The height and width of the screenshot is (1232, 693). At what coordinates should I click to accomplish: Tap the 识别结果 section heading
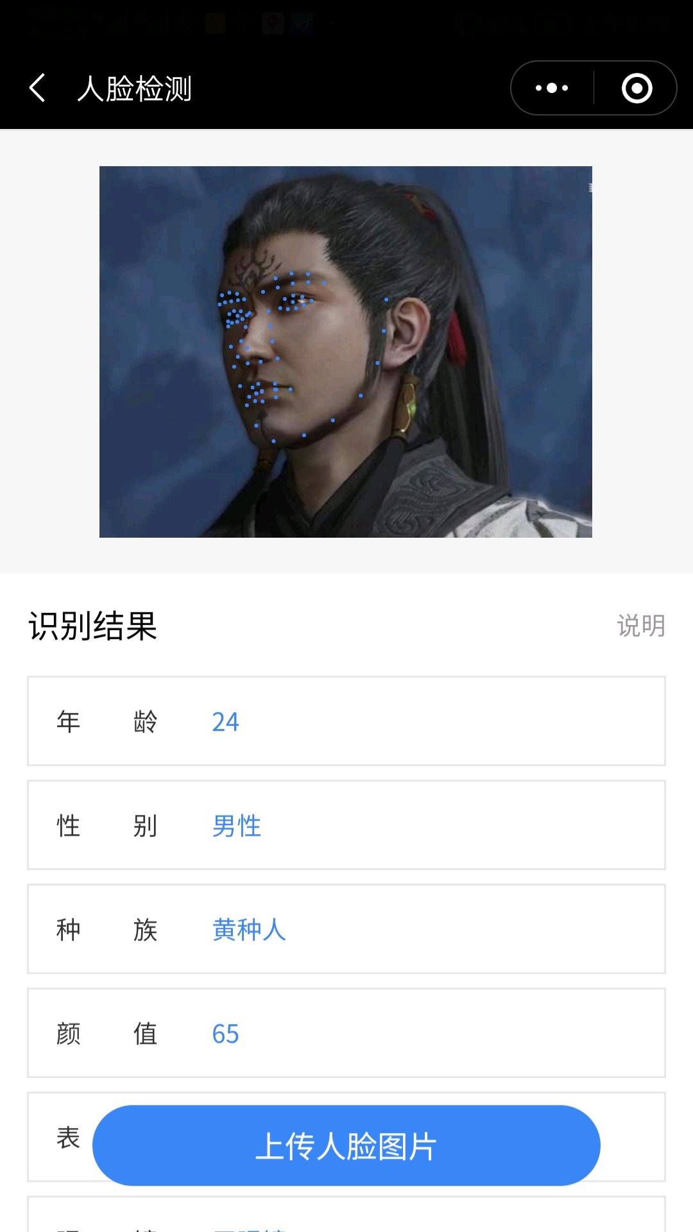(92, 626)
